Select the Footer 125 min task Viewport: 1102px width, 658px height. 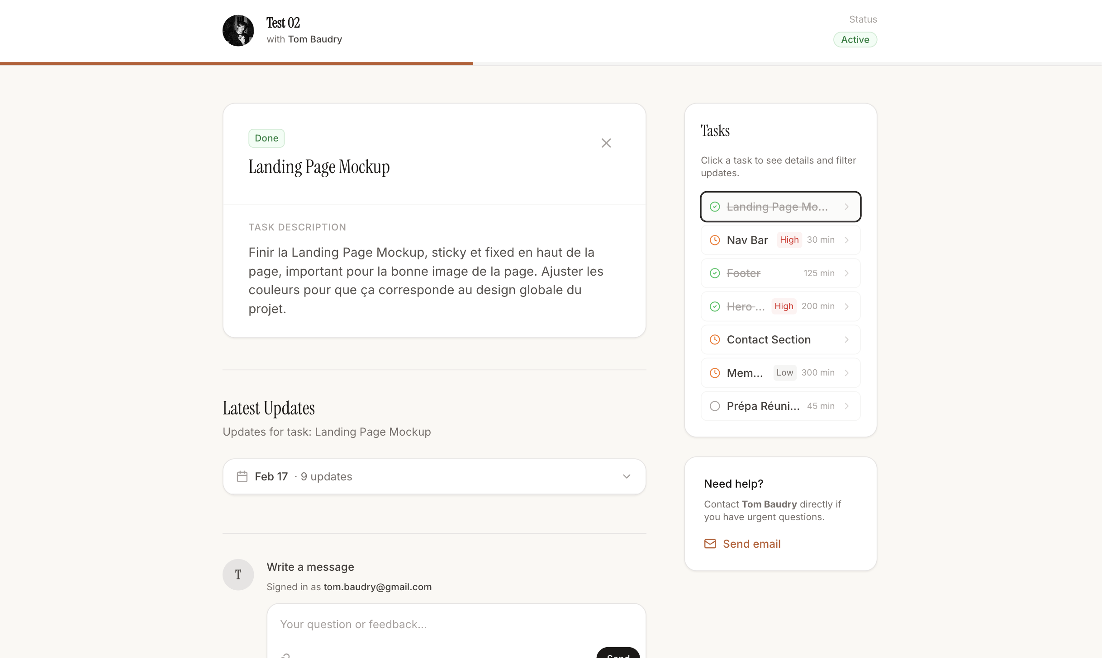click(x=780, y=273)
